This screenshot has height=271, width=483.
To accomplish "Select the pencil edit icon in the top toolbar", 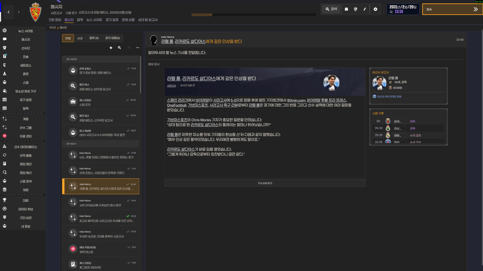I will click(x=365, y=9).
